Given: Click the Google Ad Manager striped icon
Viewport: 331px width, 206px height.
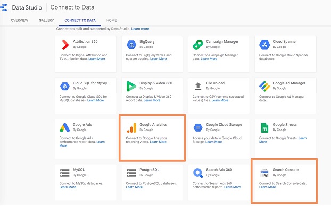Looking at the screenshot, I should 264,86.
